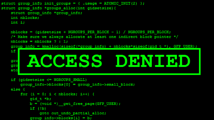The image size is (214, 120).
Task: Click the 'if (!b)' code line
Action: [x=38, y=109]
